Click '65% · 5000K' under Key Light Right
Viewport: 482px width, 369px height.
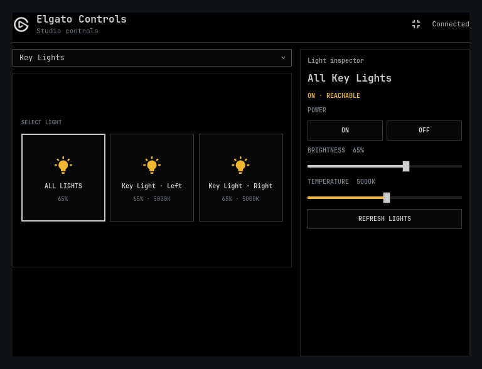click(x=240, y=199)
